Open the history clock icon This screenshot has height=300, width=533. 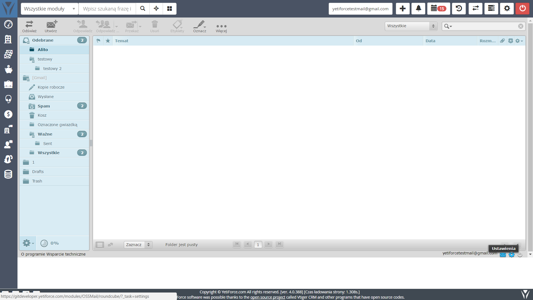(x=459, y=9)
